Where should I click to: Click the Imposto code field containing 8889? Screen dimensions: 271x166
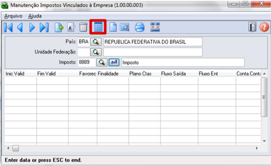tap(87, 62)
